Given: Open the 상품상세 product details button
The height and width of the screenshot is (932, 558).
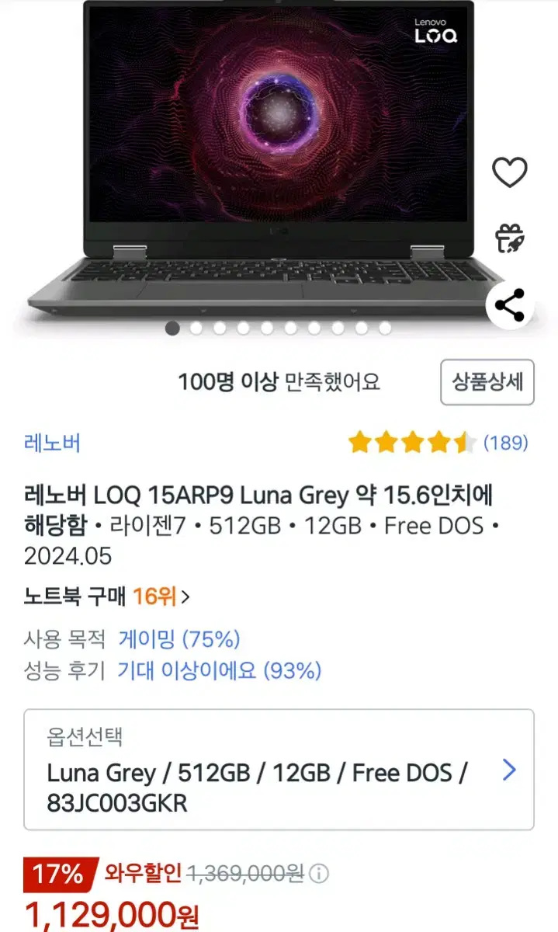Looking at the screenshot, I should 487,382.
